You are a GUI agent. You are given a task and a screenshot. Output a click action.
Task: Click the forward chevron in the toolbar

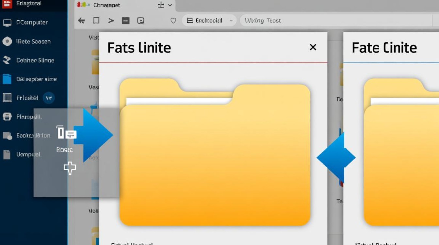(x=111, y=21)
